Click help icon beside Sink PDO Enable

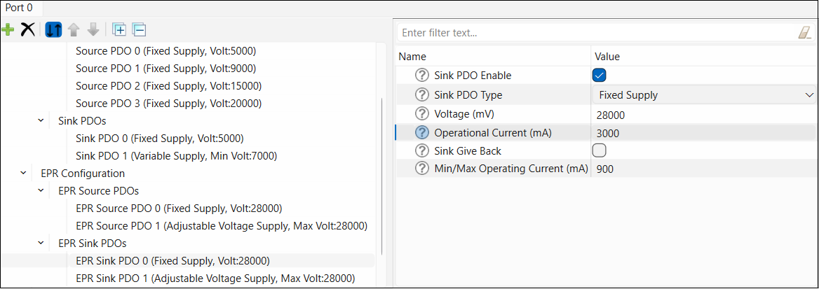click(422, 76)
